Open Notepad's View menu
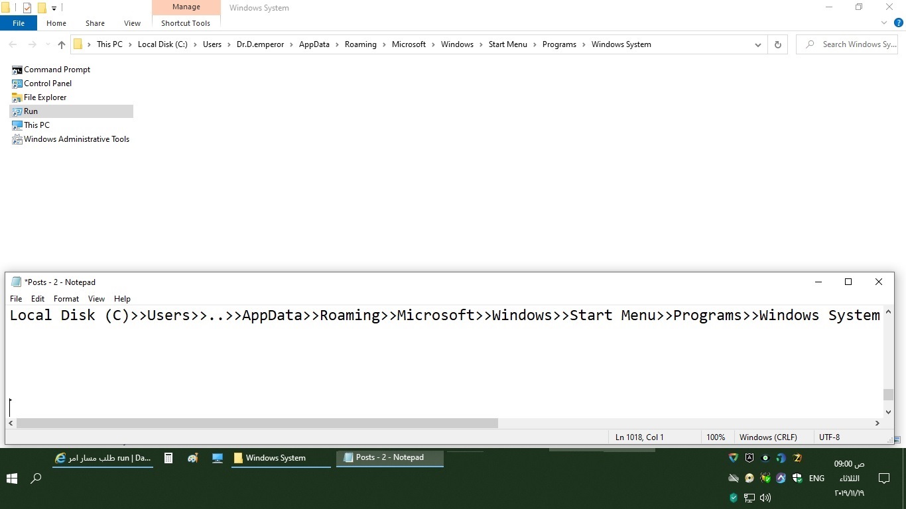The height and width of the screenshot is (509, 906). click(x=97, y=299)
